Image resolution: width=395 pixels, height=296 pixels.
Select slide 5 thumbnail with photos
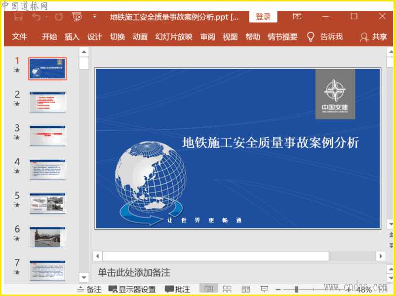pos(47,203)
